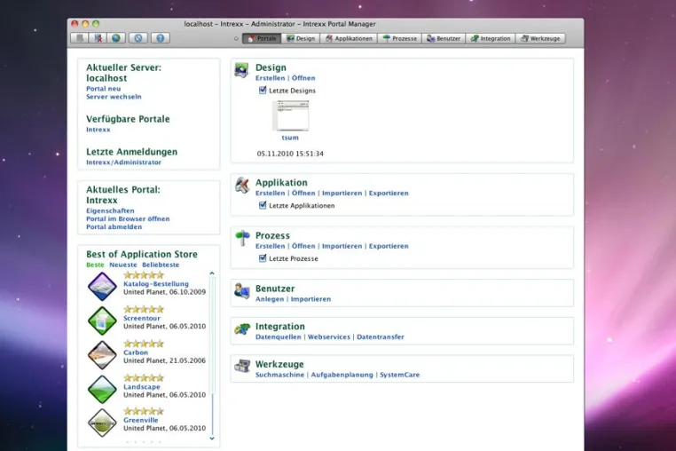Switch to the Werkzeuge tab
The width and height of the screenshot is (676, 451).
[x=540, y=38]
